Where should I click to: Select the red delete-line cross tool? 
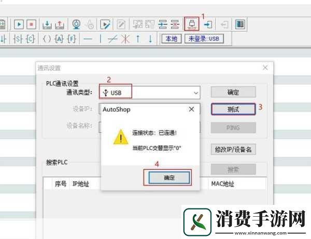click(x=125, y=39)
